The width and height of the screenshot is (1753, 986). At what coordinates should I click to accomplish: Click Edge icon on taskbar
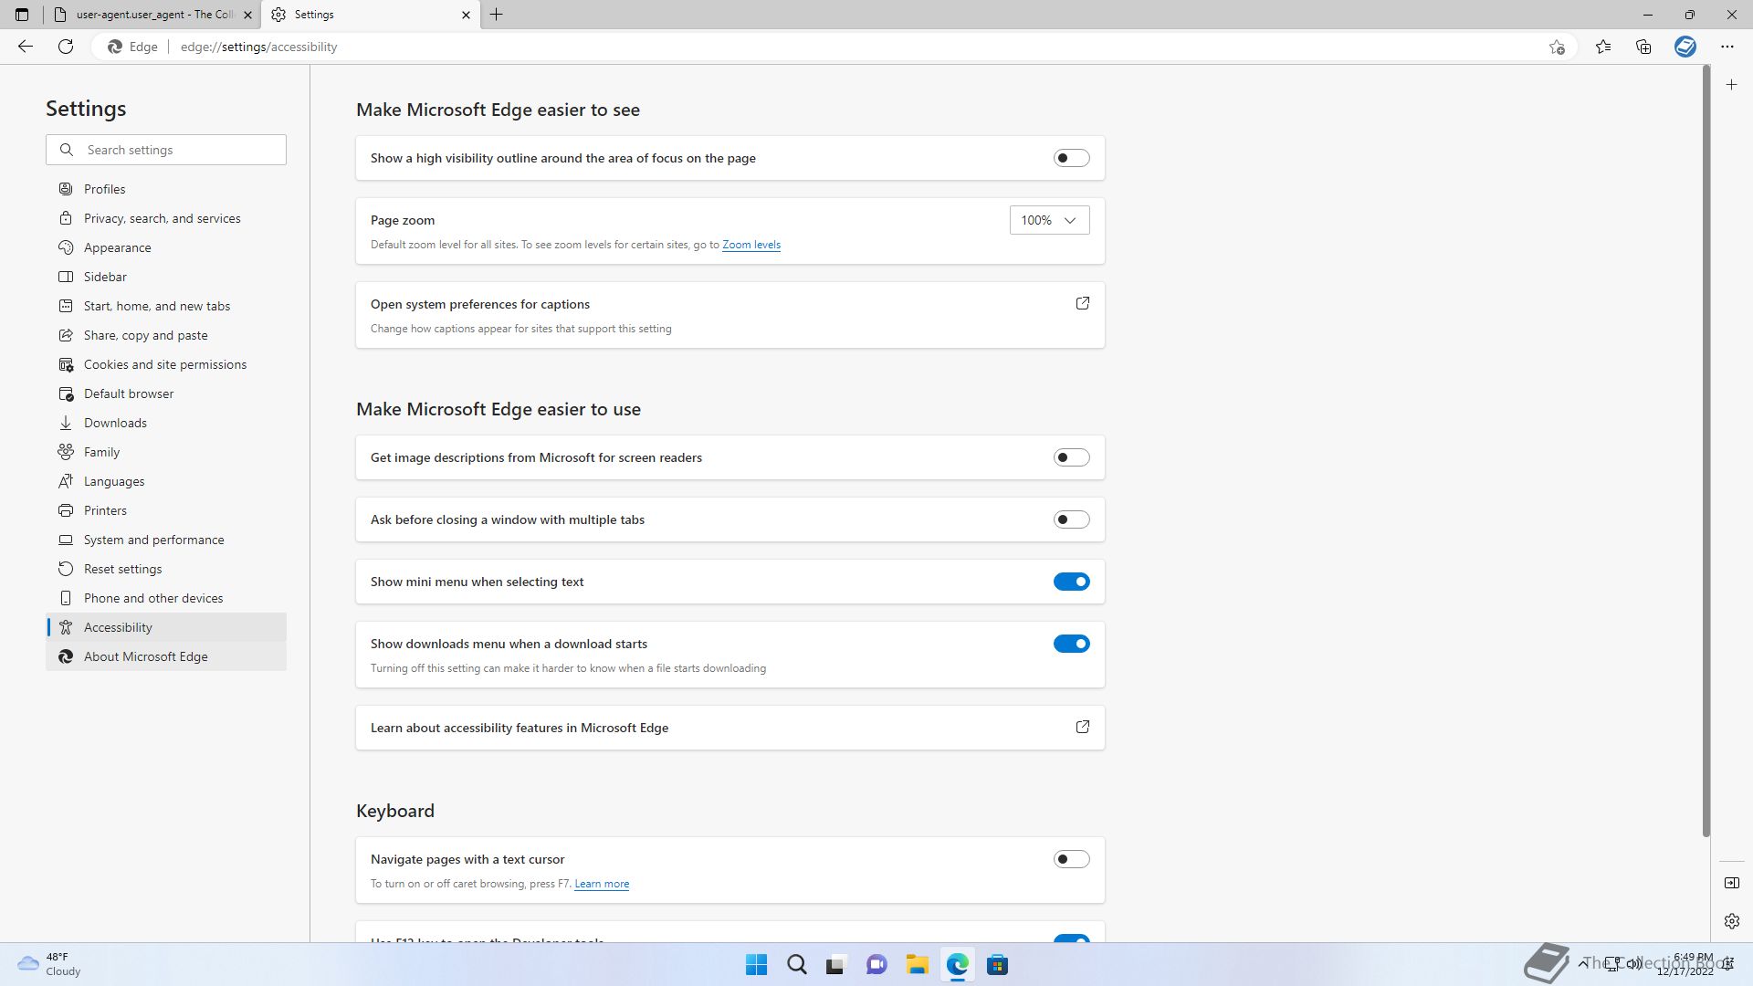click(957, 965)
